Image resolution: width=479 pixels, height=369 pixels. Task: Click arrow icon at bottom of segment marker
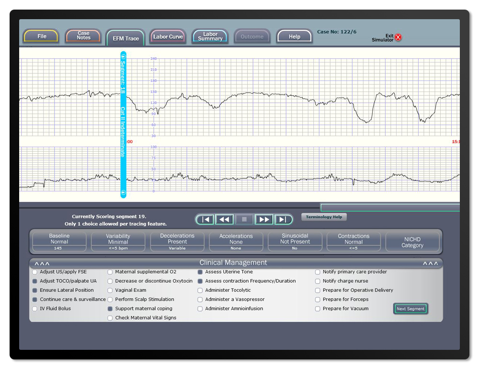click(x=123, y=193)
